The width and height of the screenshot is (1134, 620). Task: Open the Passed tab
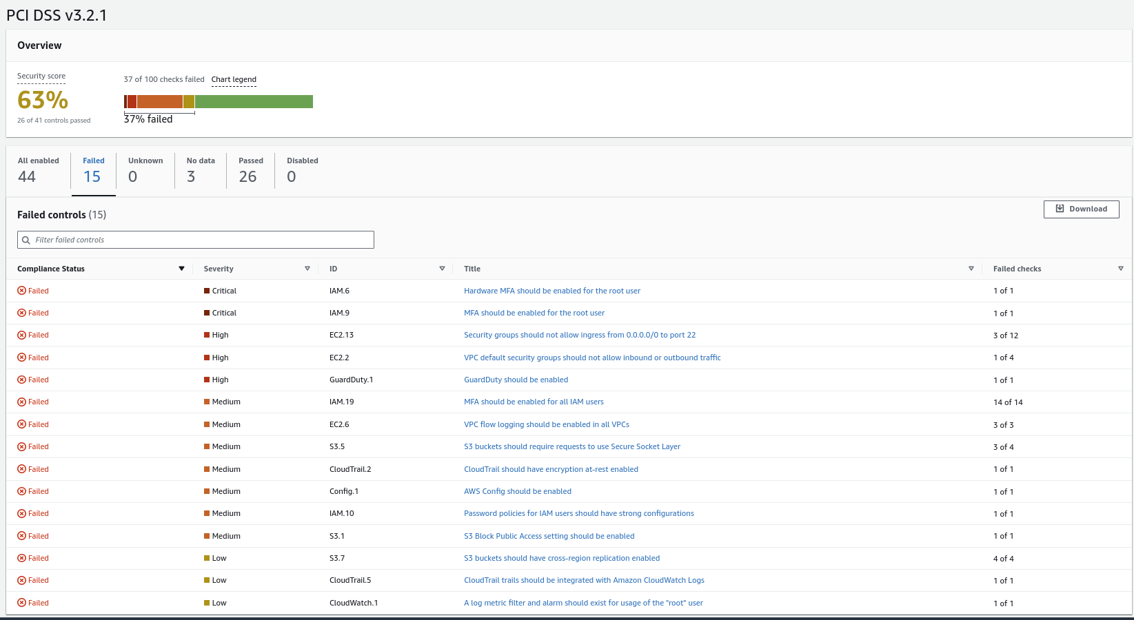tap(251, 169)
